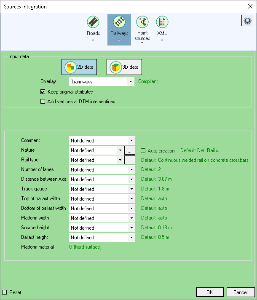Close the Sources integration dialog
257x300 pixels.
pyautogui.click(x=250, y=6)
